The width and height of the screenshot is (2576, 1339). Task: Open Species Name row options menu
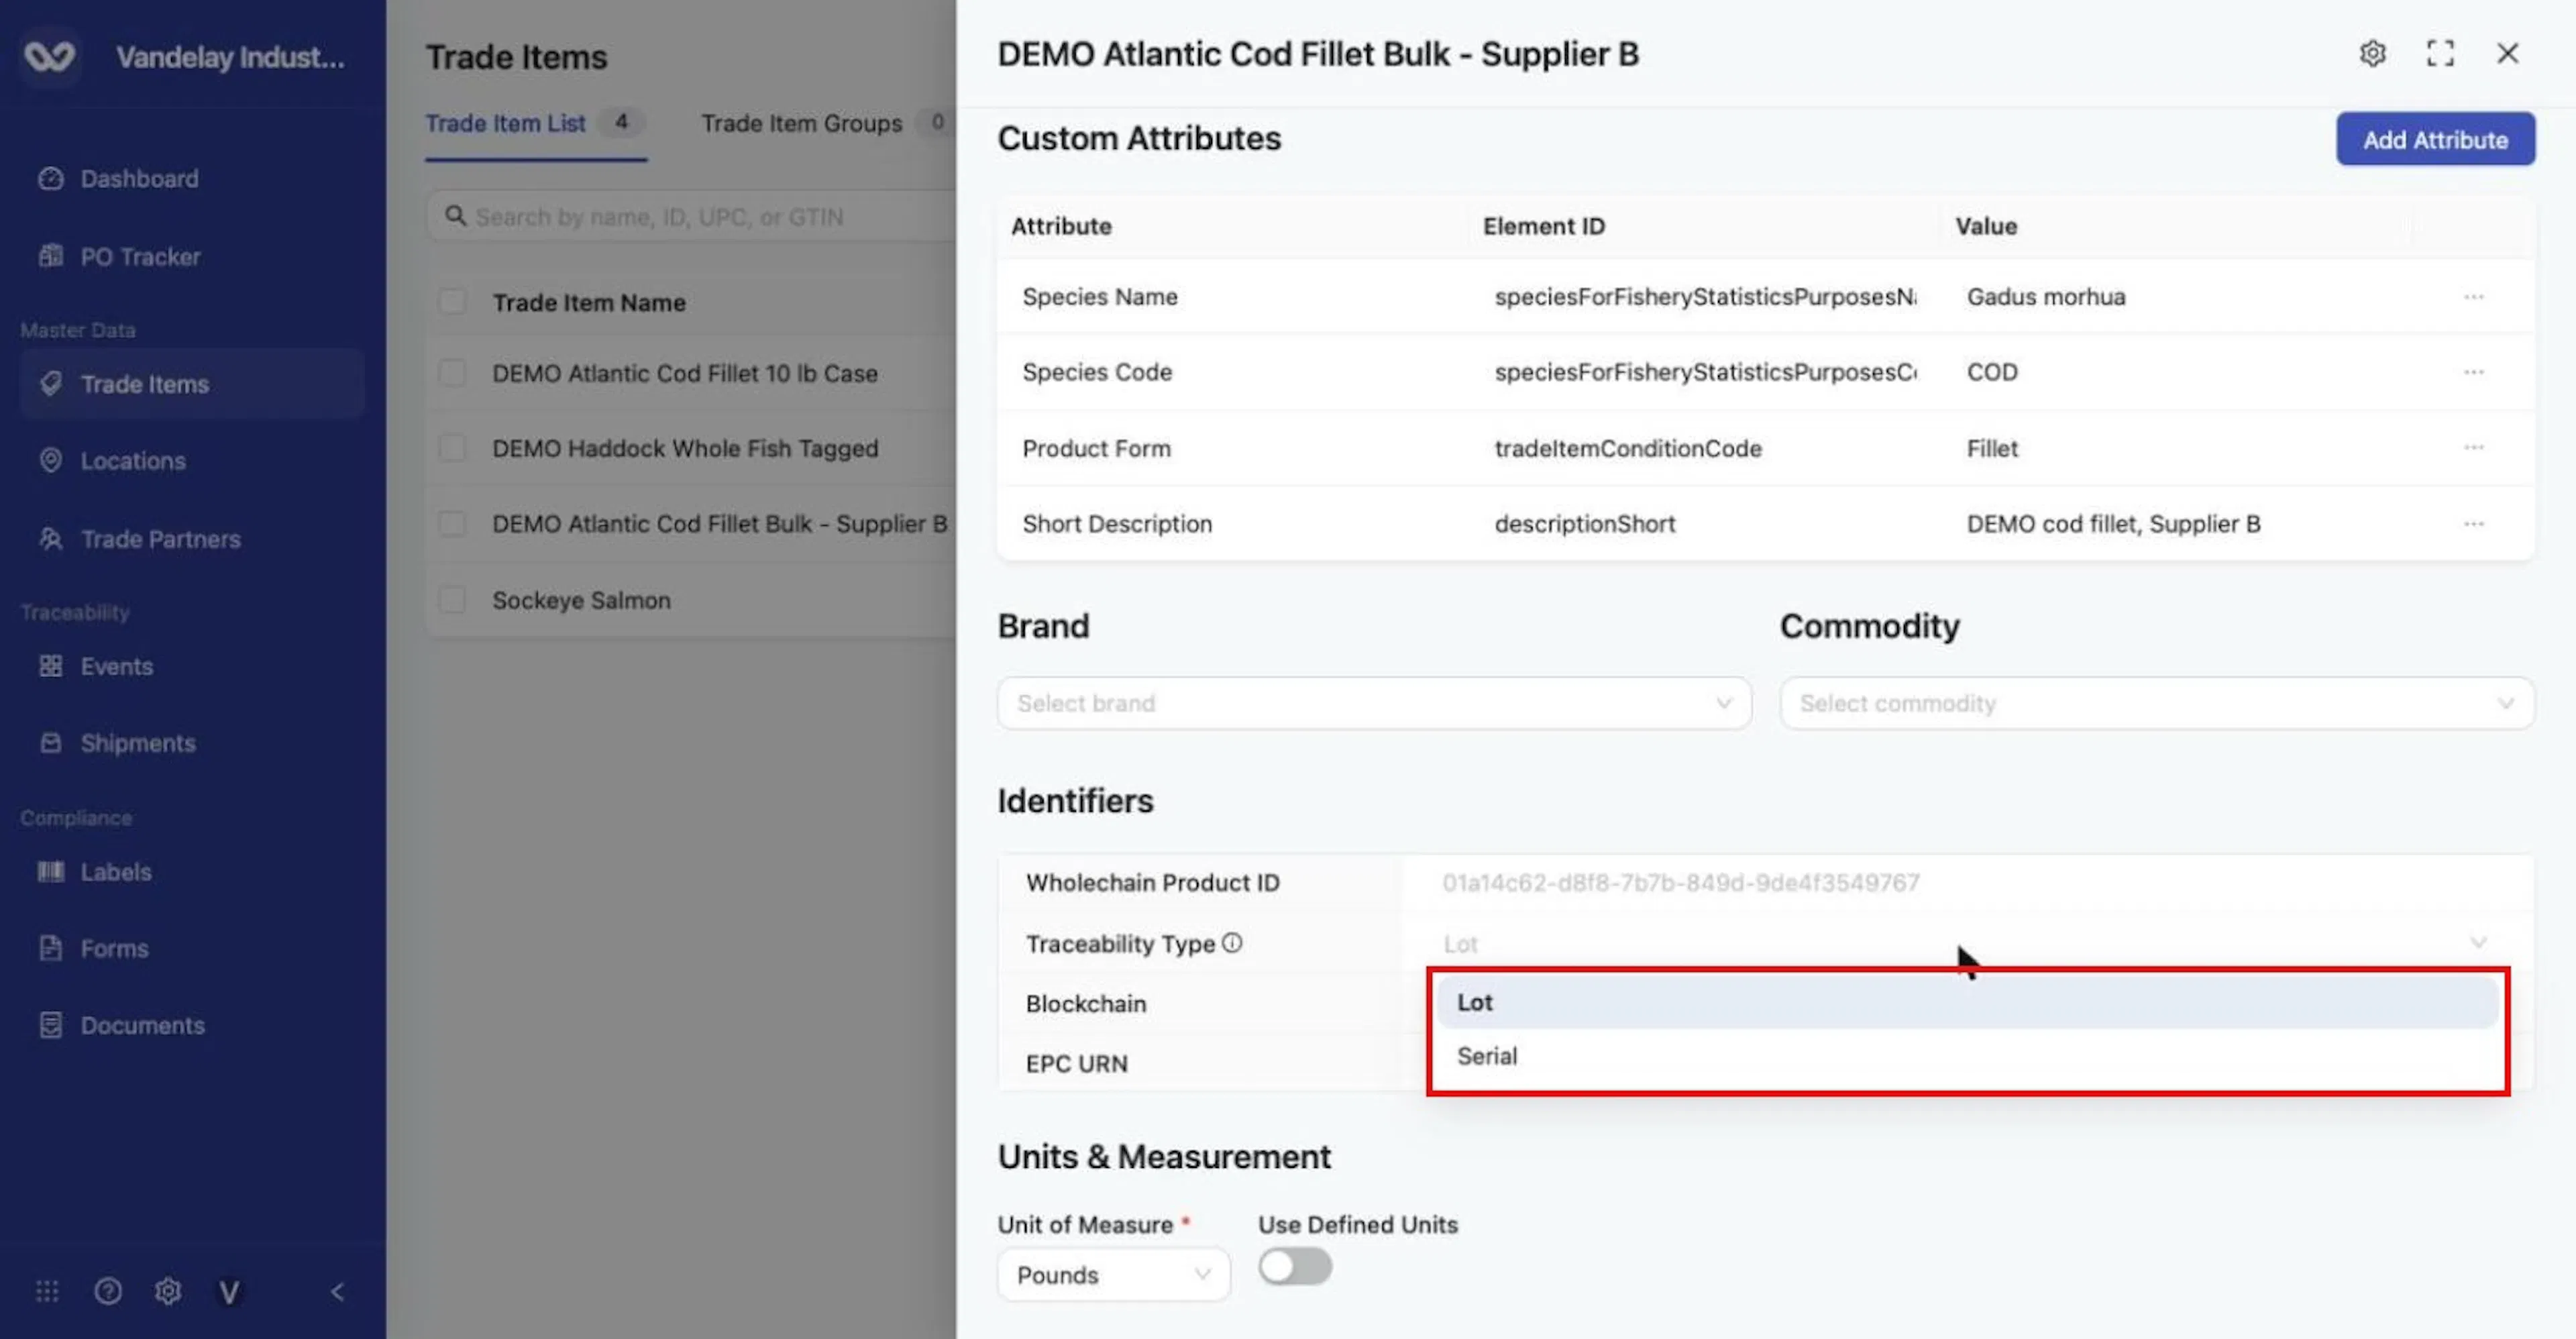tap(2474, 296)
